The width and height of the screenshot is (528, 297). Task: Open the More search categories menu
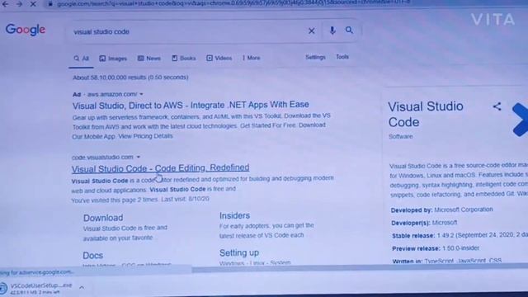[x=251, y=58]
